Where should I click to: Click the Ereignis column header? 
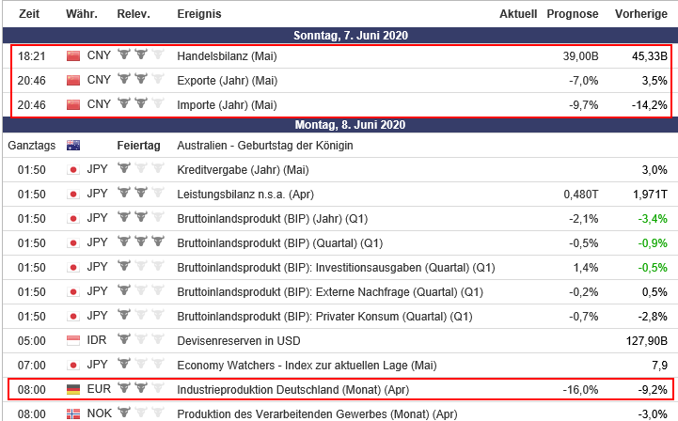click(199, 14)
